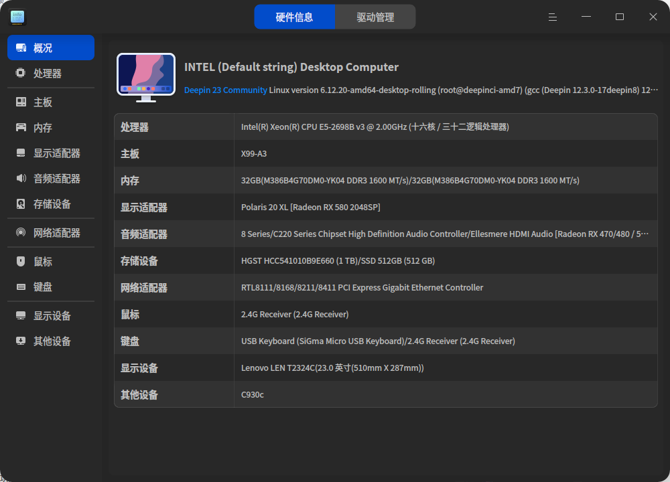Viewport: 670px width, 482px height.
Task: Click the C930c other device value
Action: pyautogui.click(x=253, y=395)
